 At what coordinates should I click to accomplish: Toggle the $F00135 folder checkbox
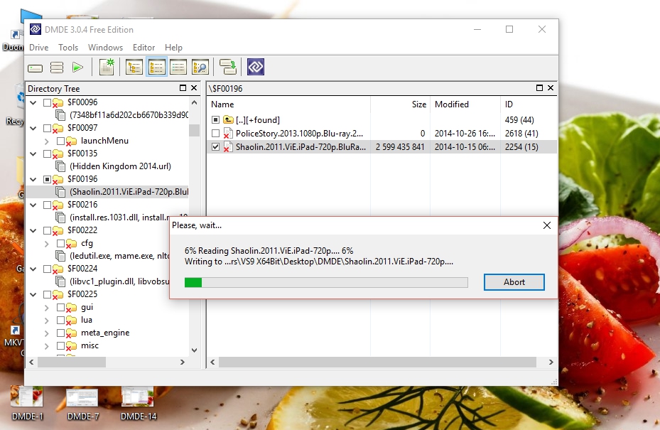[47, 154]
